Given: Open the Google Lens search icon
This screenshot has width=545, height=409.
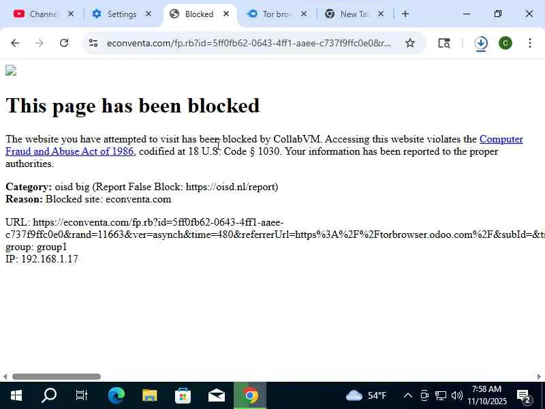Looking at the screenshot, I should 444,43.
